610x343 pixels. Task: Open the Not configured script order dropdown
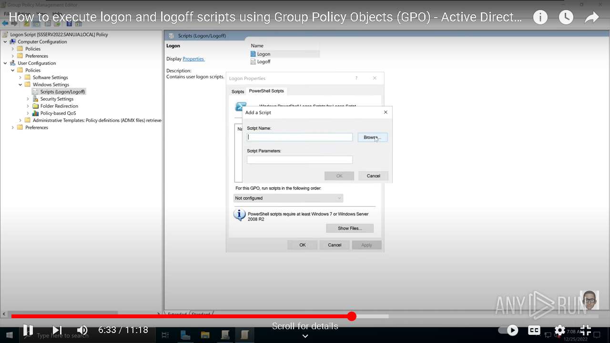click(x=288, y=198)
